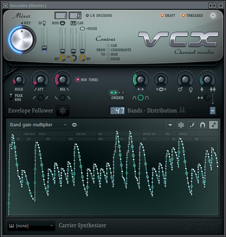The width and height of the screenshot is (226, 237).
Task: Click the Envelope Follower freeze snowflake icon
Action: coord(63,111)
